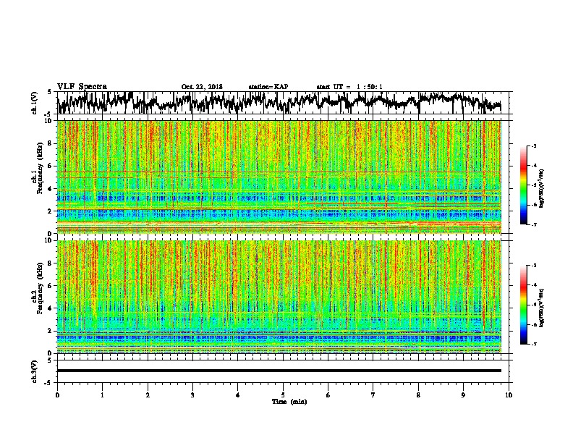Click time axis tick label "6"

click(328, 395)
